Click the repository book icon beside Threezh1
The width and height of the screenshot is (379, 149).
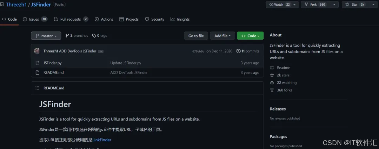[2, 4]
